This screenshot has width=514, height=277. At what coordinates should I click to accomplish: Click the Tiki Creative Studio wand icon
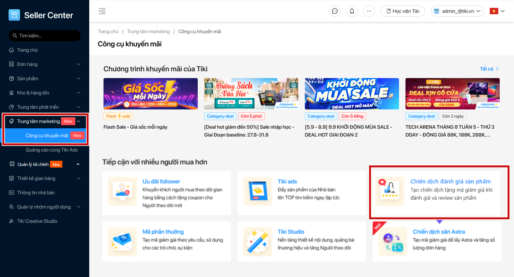11,221
